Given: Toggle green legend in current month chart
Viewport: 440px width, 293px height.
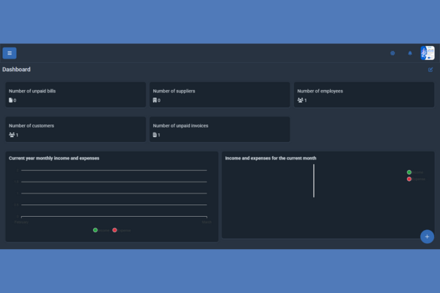Looking at the screenshot, I should coord(409,172).
